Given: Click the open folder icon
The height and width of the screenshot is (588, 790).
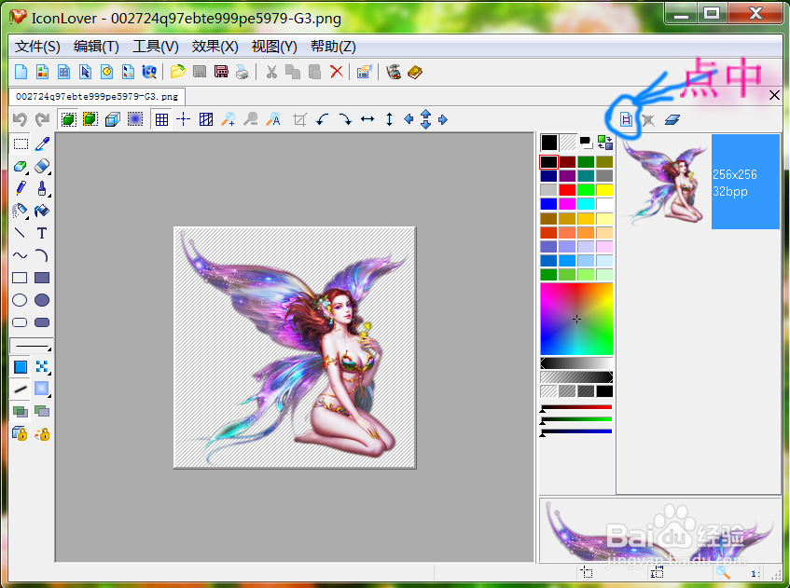Looking at the screenshot, I should click(x=177, y=72).
